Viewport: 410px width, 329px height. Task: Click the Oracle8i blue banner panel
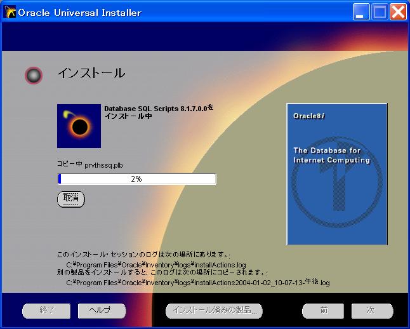tap(337, 174)
